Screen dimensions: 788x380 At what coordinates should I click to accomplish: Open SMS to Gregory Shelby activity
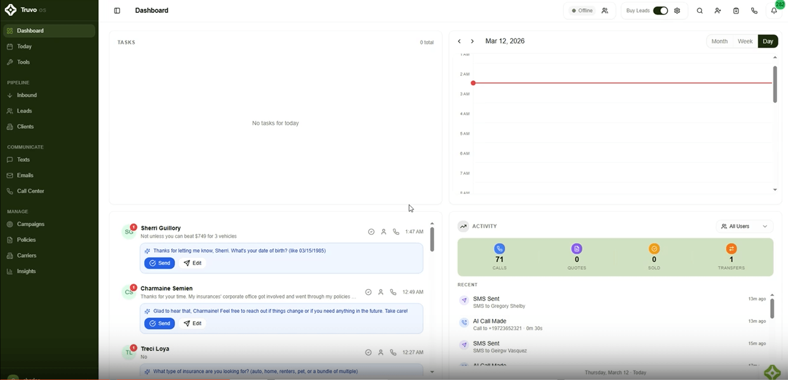pos(612,302)
